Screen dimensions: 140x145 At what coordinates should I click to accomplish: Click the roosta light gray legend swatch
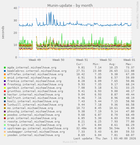click(5, 122)
